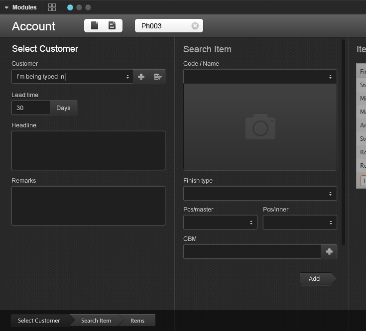Screen dimensions: 366x331
Task: Click the plus icon beside CBM field
Action: (x=329, y=252)
